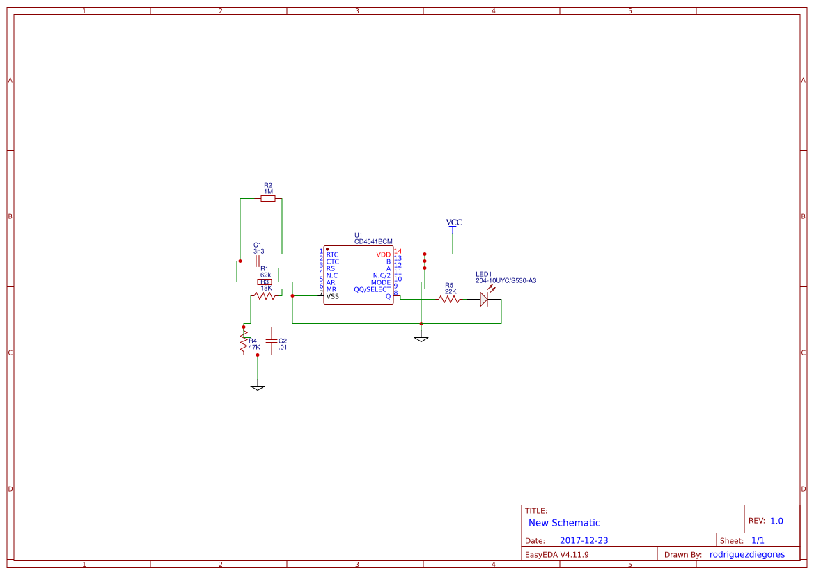Click the 'U1' designator text

(358, 236)
